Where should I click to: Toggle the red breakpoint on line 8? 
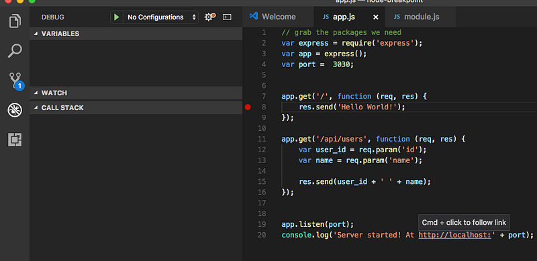[248, 107]
